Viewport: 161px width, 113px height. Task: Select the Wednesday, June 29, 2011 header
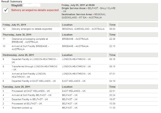point(18,55)
